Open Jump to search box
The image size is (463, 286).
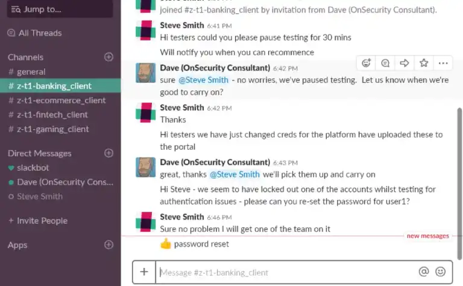point(60,9)
